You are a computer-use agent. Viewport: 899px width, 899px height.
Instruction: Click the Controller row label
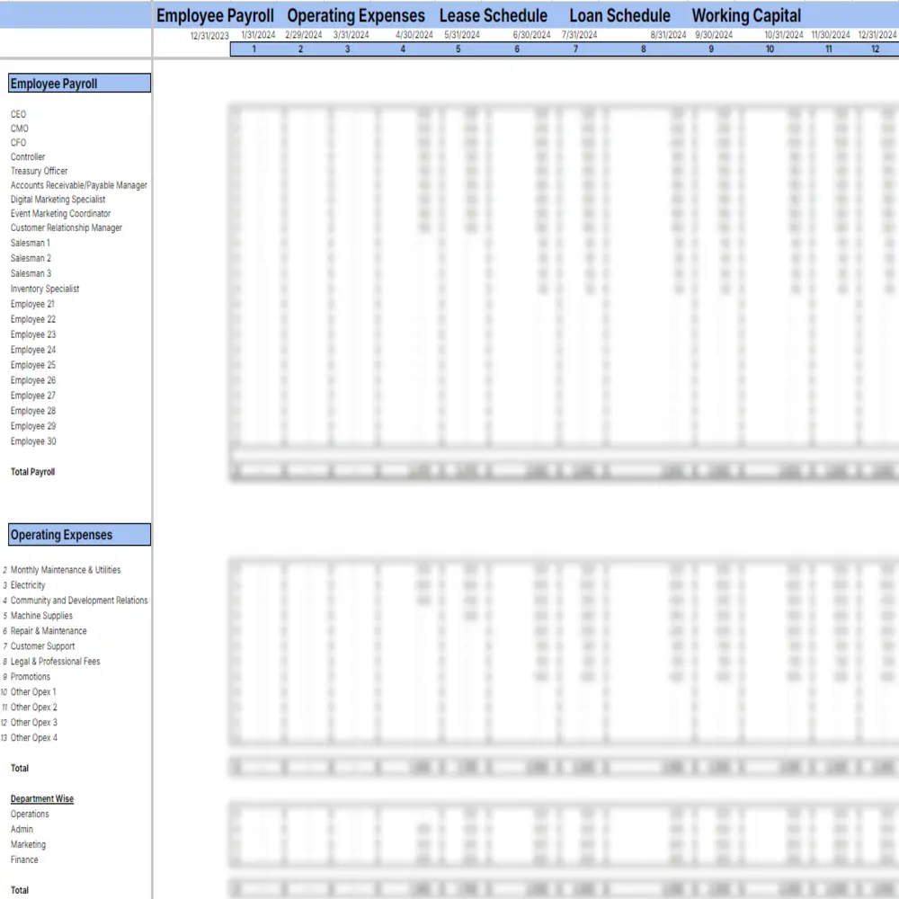pos(27,156)
